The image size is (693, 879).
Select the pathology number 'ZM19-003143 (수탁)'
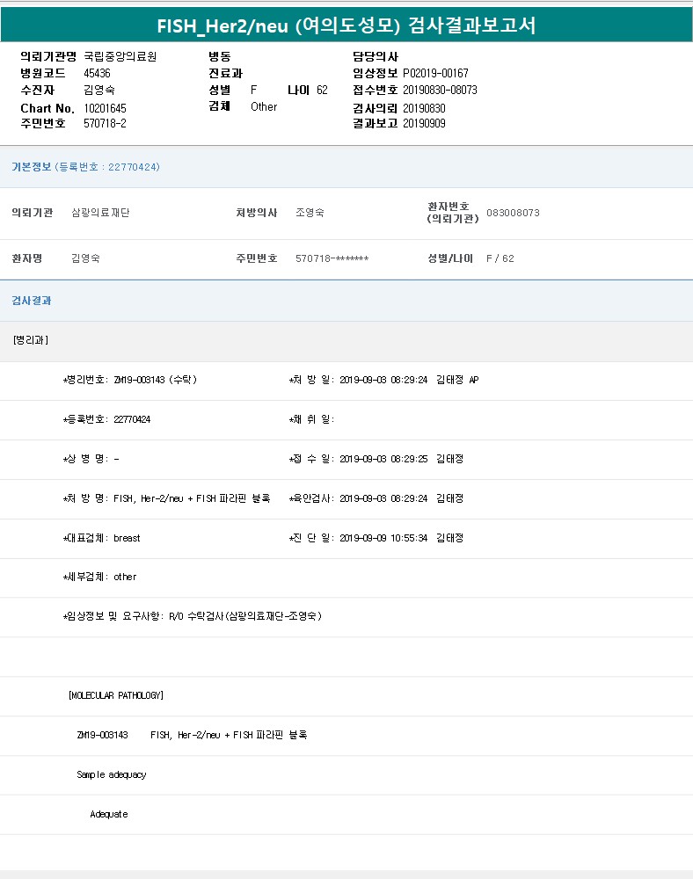tap(156, 380)
